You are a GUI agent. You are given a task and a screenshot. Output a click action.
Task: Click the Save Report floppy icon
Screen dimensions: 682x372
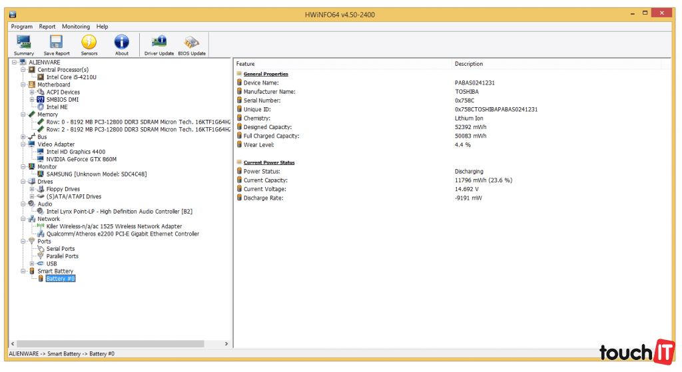(57, 44)
